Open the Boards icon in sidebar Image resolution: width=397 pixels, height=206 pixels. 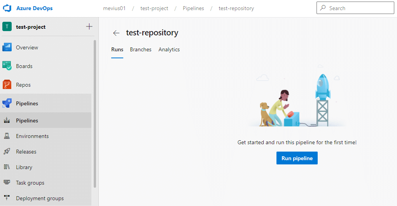click(7, 66)
